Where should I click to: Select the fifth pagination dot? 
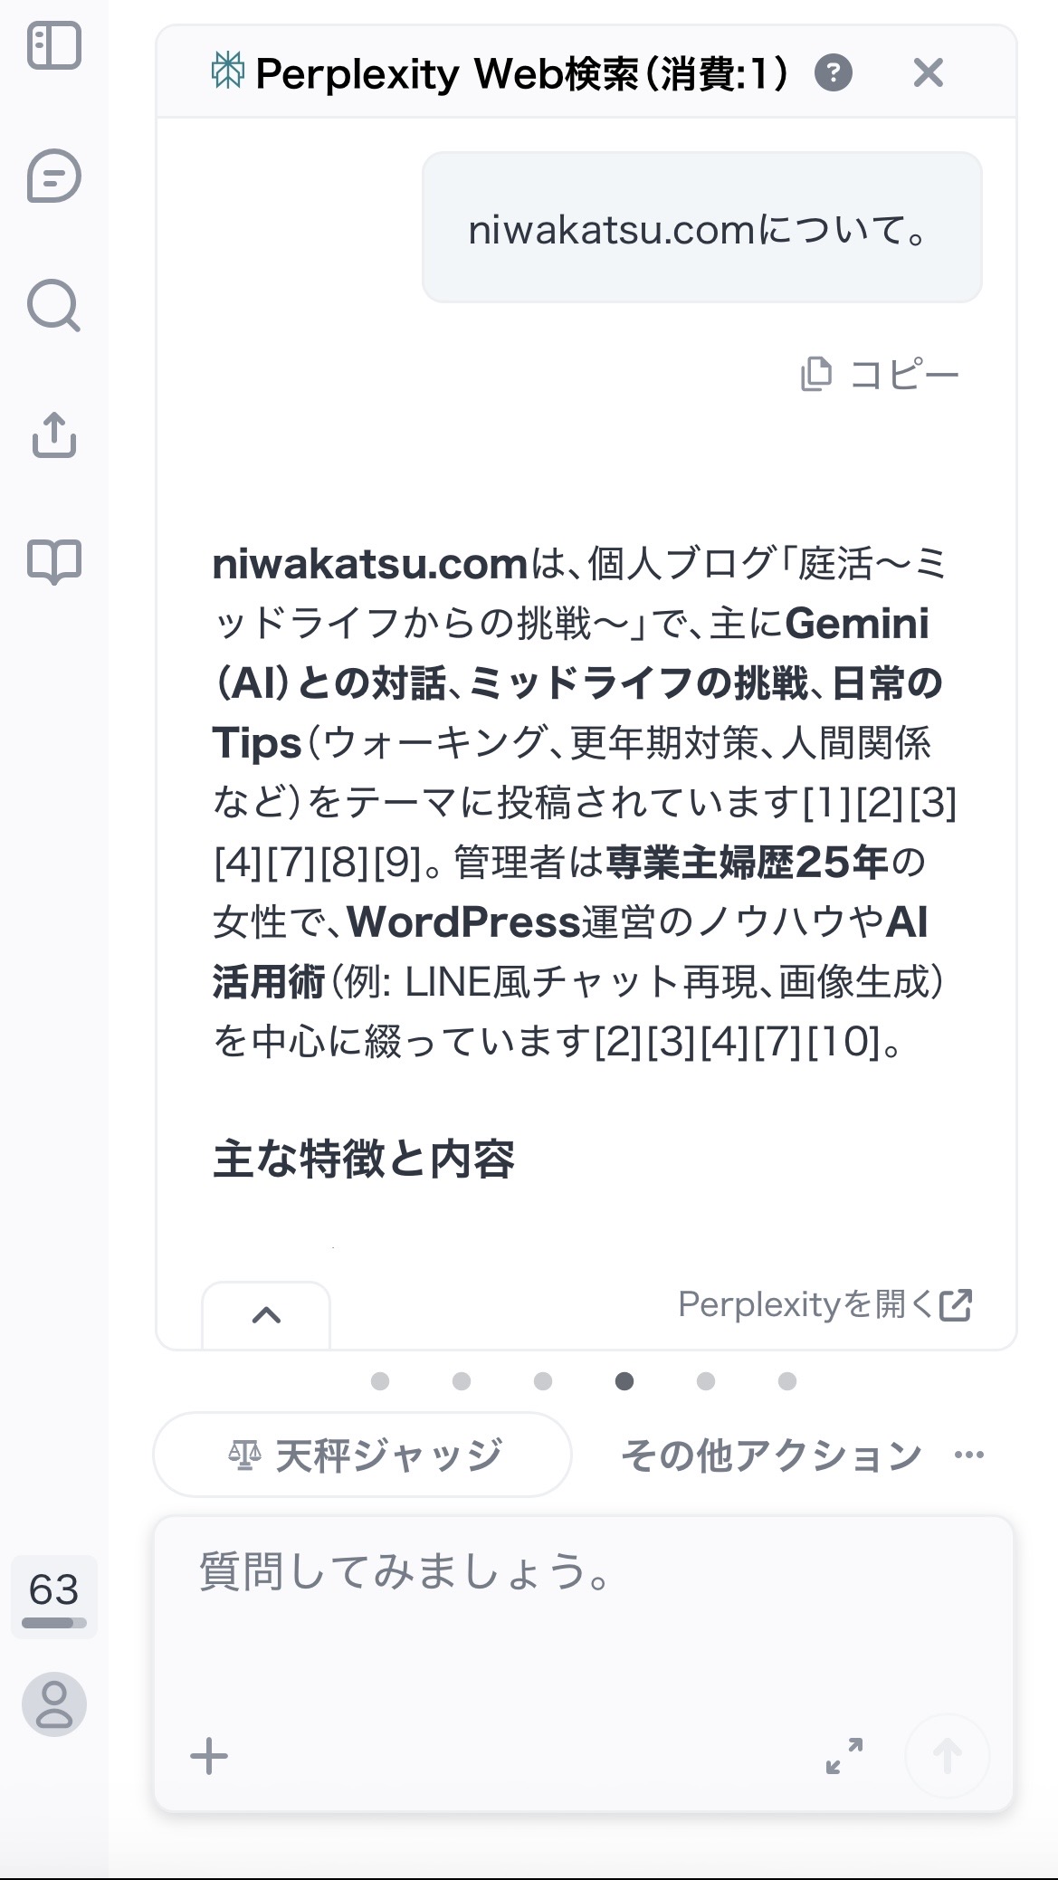pos(706,1381)
